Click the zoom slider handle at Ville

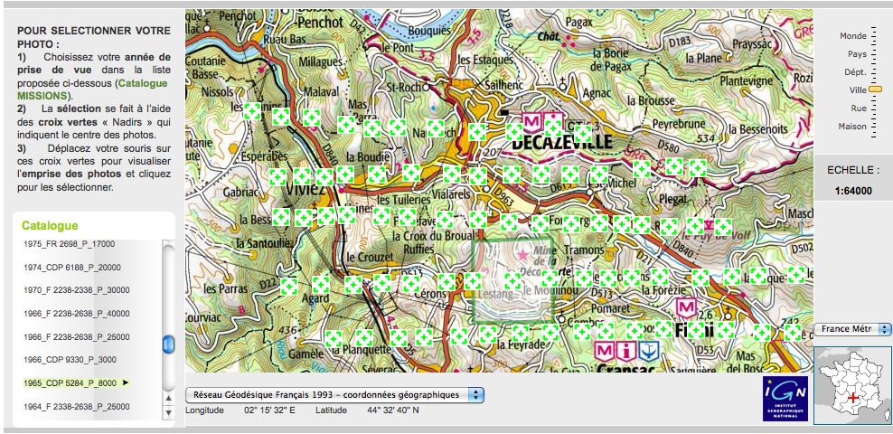[x=875, y=90]
